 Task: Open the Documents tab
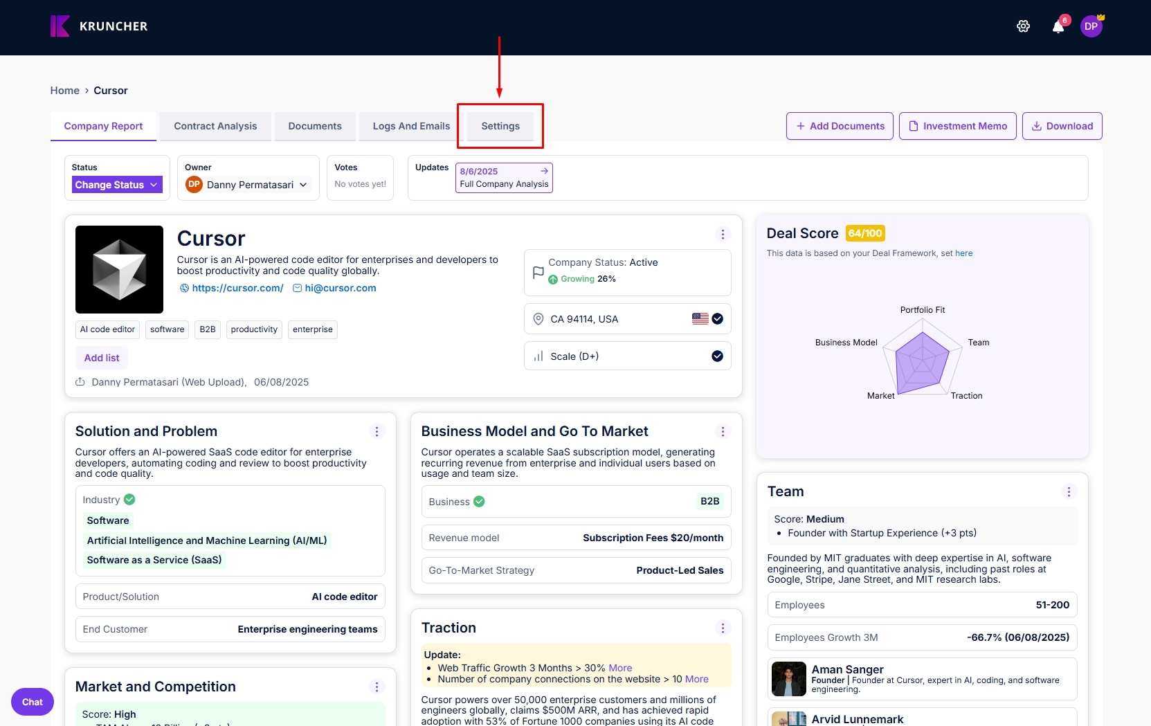(315, 127)
